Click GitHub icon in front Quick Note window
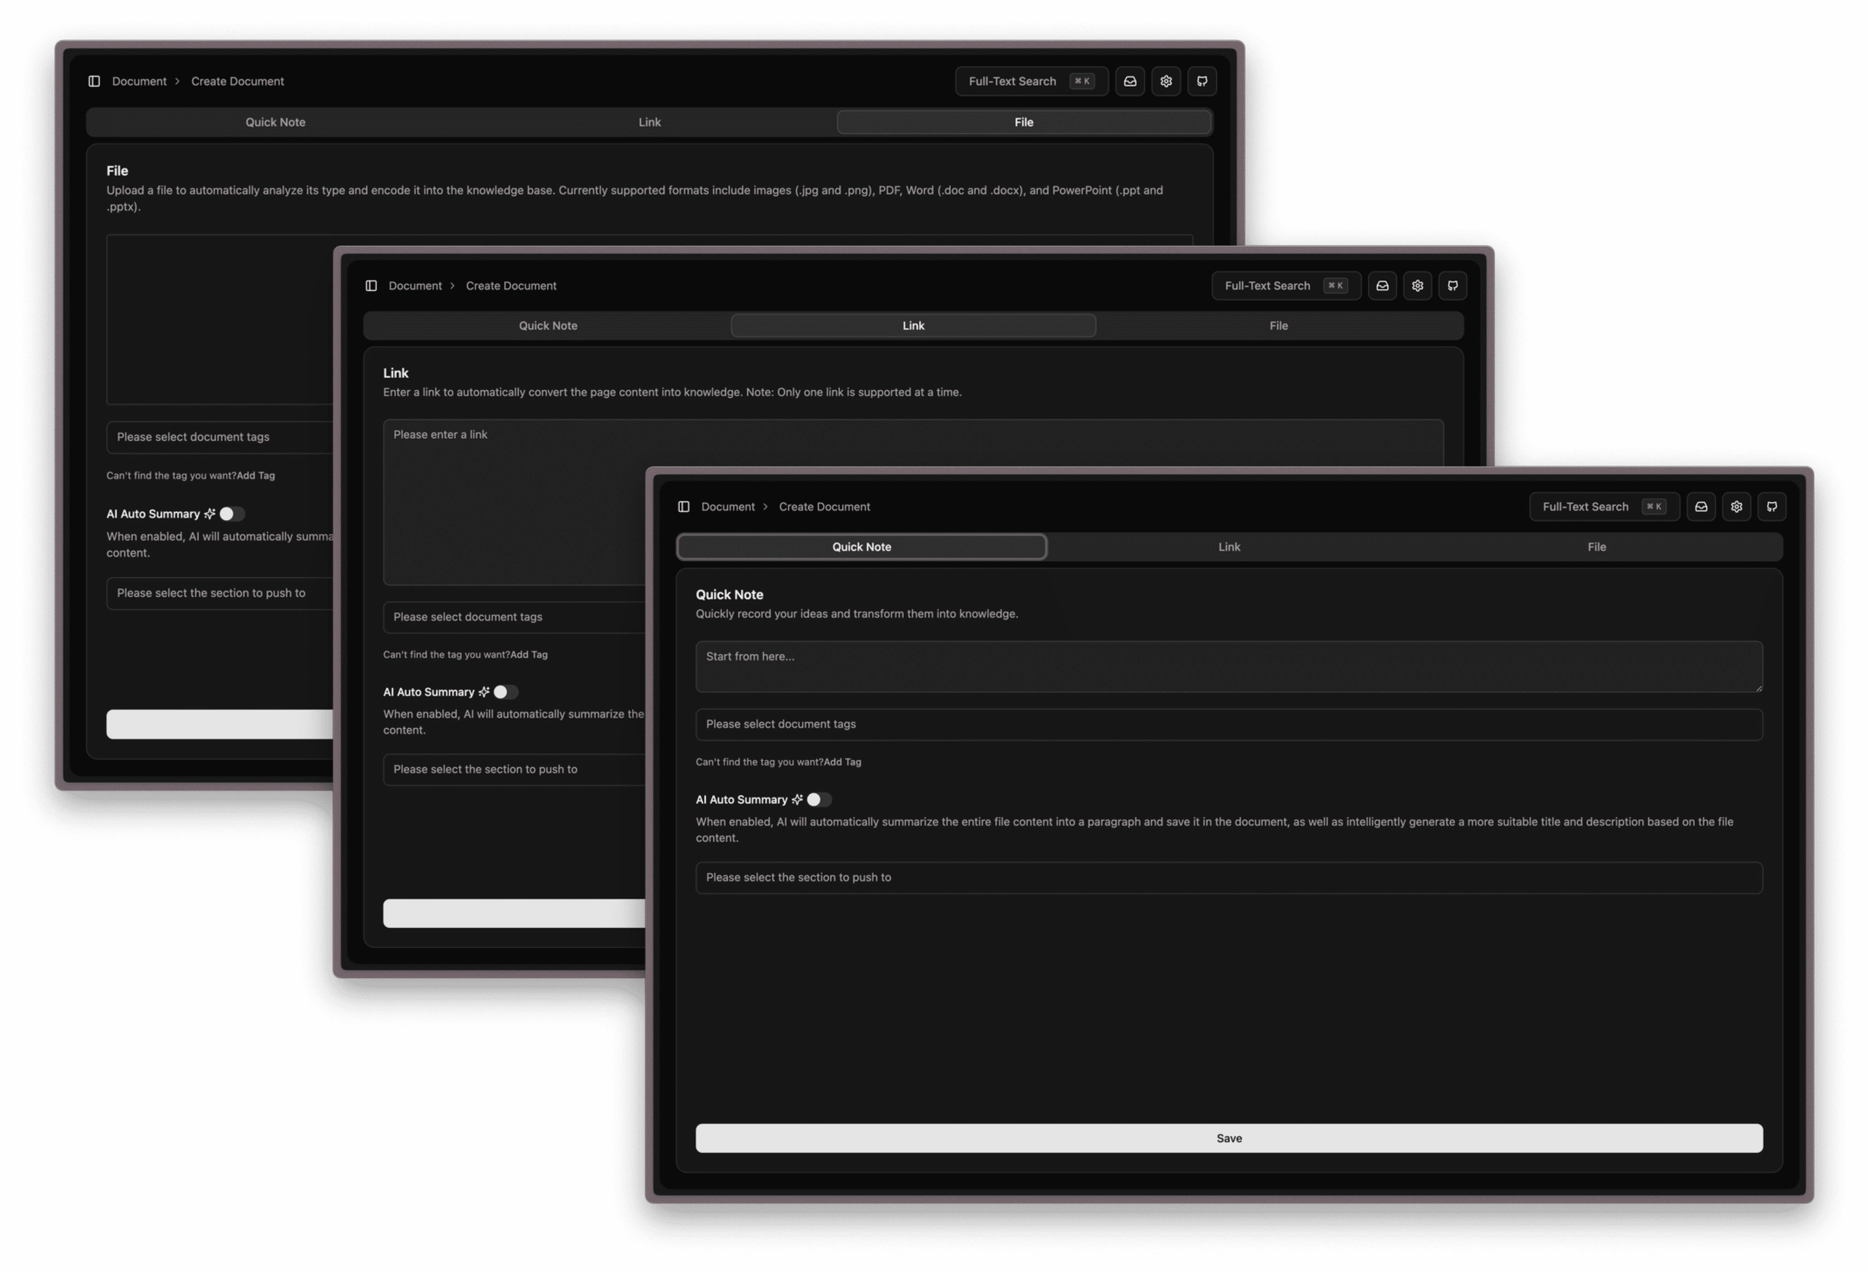Viewport: 1868px width, 1272px height. click(x=1772, y=507)
